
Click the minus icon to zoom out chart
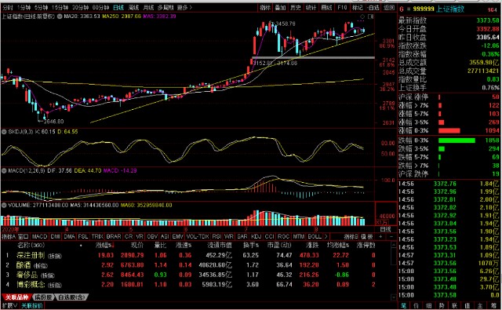pos(391,237)
